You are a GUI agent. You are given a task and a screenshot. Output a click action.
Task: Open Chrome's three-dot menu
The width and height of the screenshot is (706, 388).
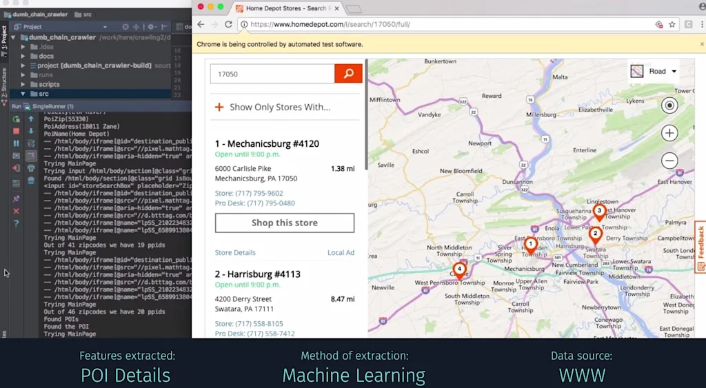[702, 24]
